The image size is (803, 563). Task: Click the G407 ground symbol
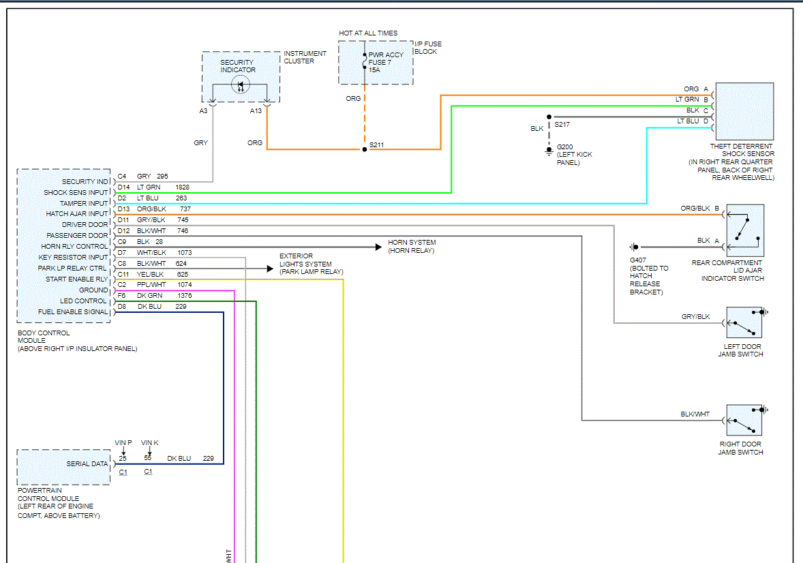[x=635, y=247]
